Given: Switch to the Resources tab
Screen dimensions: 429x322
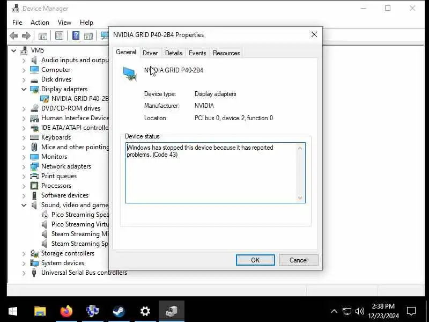Looking at the screenshot, I should coord(226,53).
